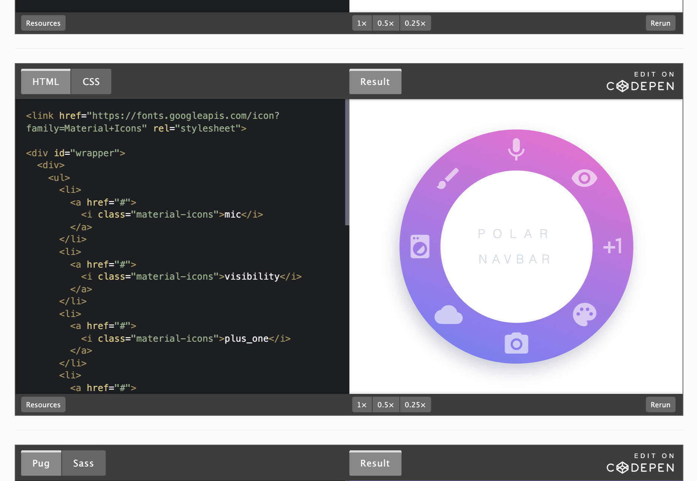Image resolution: width=697 pixels, height=481 pixels.
Task: Click the eye visibility icon in the ring
Action: (584, 178)
